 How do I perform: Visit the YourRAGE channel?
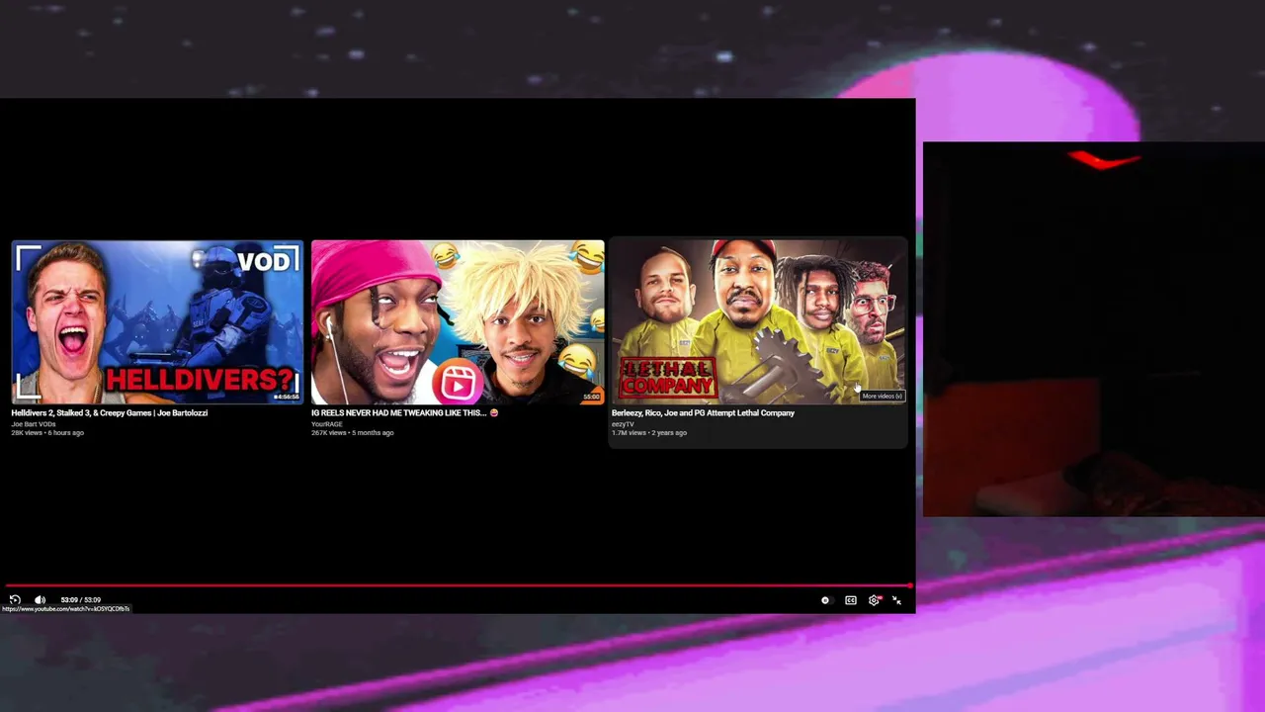[x=327, y=424]
